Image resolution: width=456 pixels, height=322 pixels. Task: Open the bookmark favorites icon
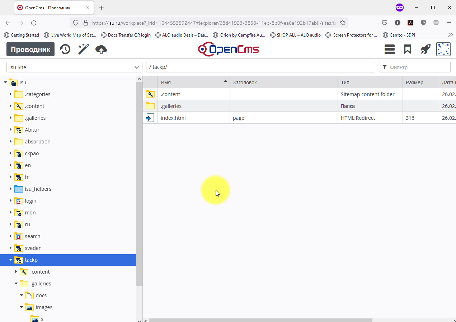pos(407,49)
